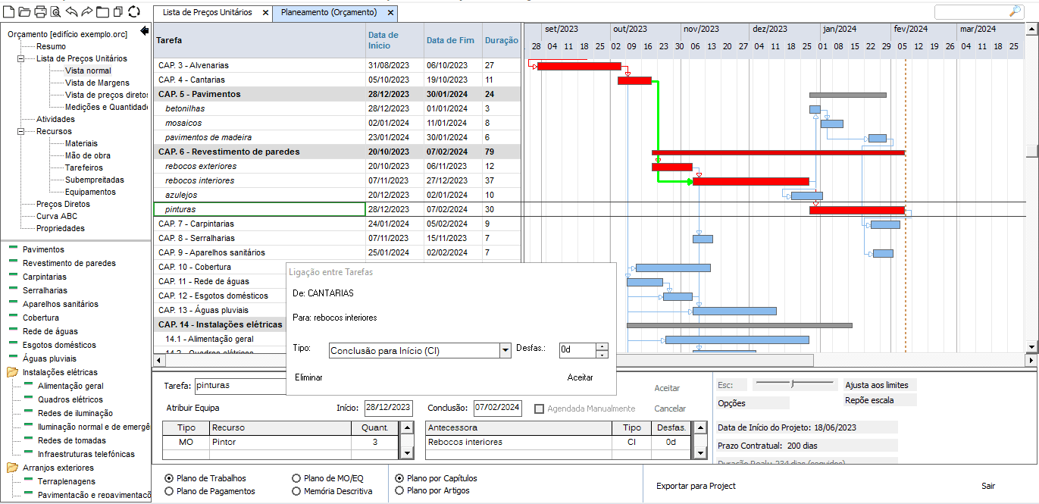This screenshot has height=504, width=1039.
Task: Increase the Desfas. value with up arrow
Action: 602,346
